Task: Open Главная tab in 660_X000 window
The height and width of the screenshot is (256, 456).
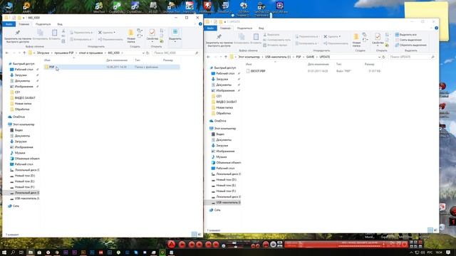Action: (24, 24)
